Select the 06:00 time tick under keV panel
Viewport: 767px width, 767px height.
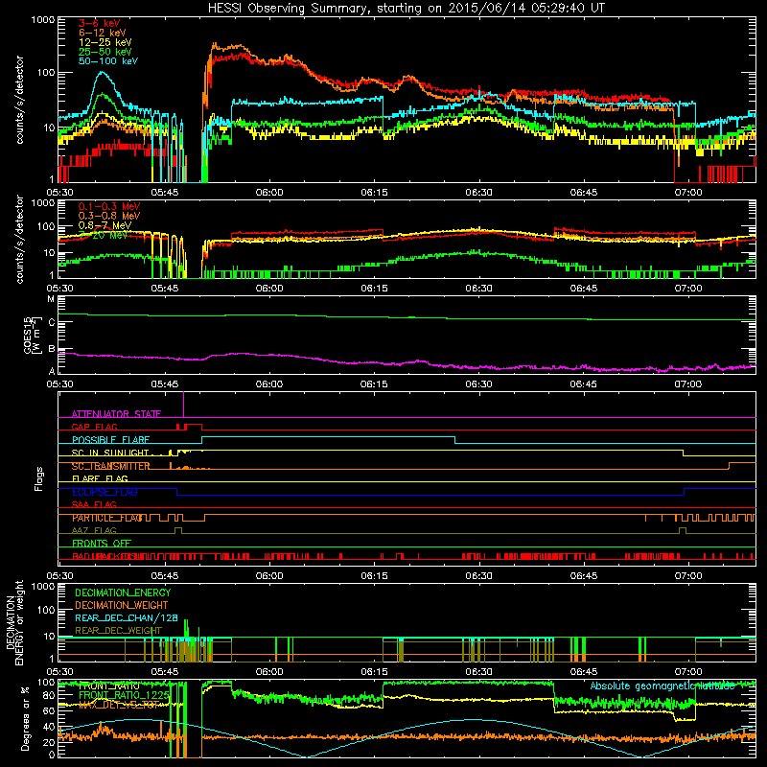[269, 193]
